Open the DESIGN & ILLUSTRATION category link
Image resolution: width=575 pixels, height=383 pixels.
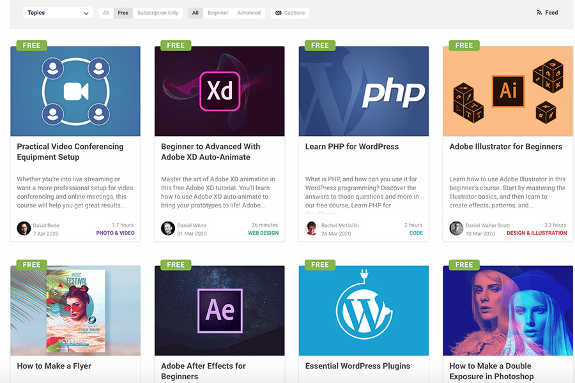click(537, 233)
